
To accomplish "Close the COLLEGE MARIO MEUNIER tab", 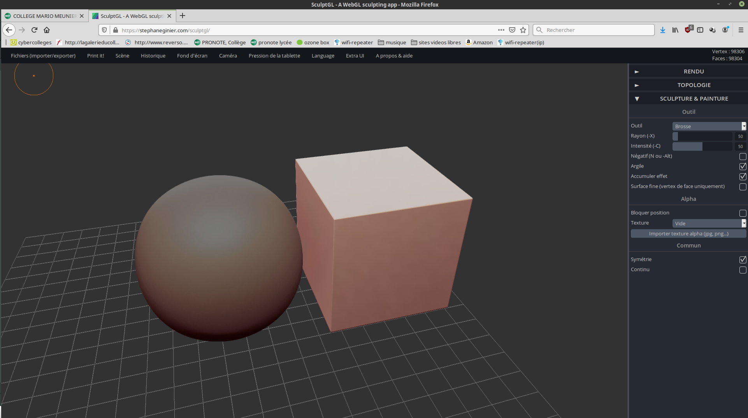I will coord(82,16).
